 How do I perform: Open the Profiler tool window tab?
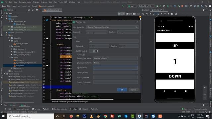[94, 109]
